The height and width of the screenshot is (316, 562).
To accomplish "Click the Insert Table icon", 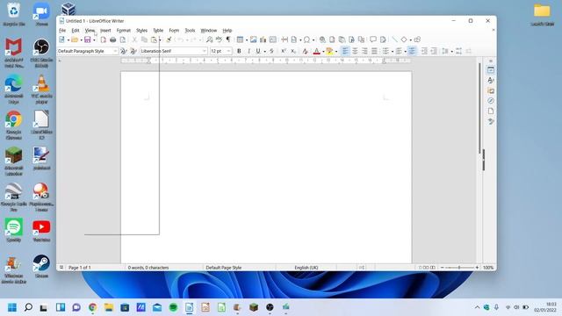I will pyautogui.click(x=240, y=39).
